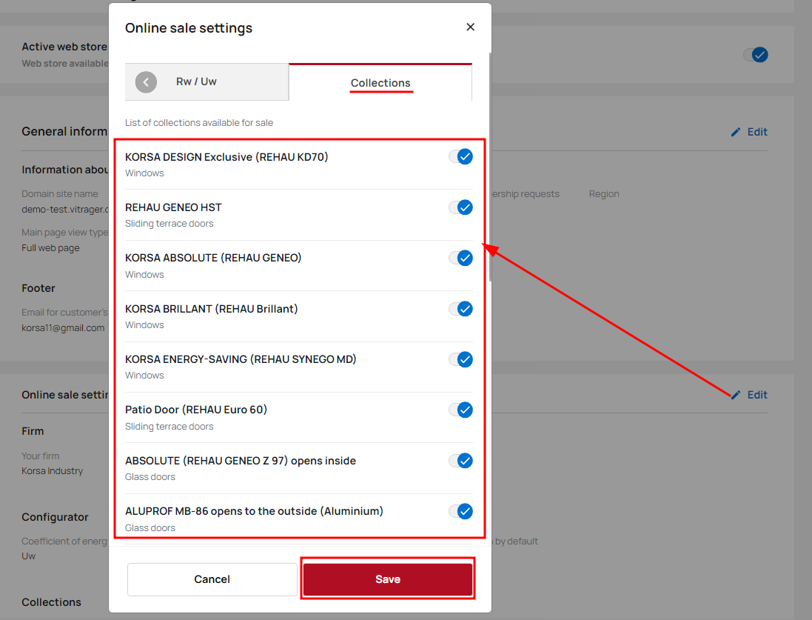The image size is (812, 620).
Task: Toggle KORSA DESIGN Exclusive (REHAU KD70) collection
Action: click(461, 156)
